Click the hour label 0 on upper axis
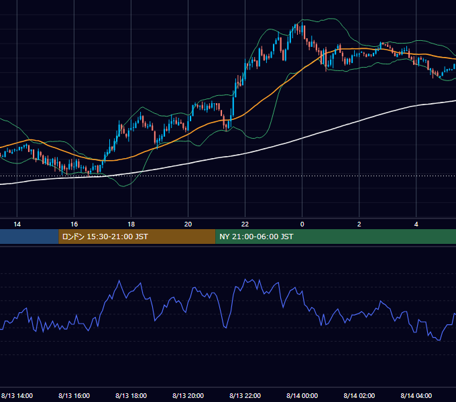The height and width of the screenshot is (402, 456). (302, 224)
